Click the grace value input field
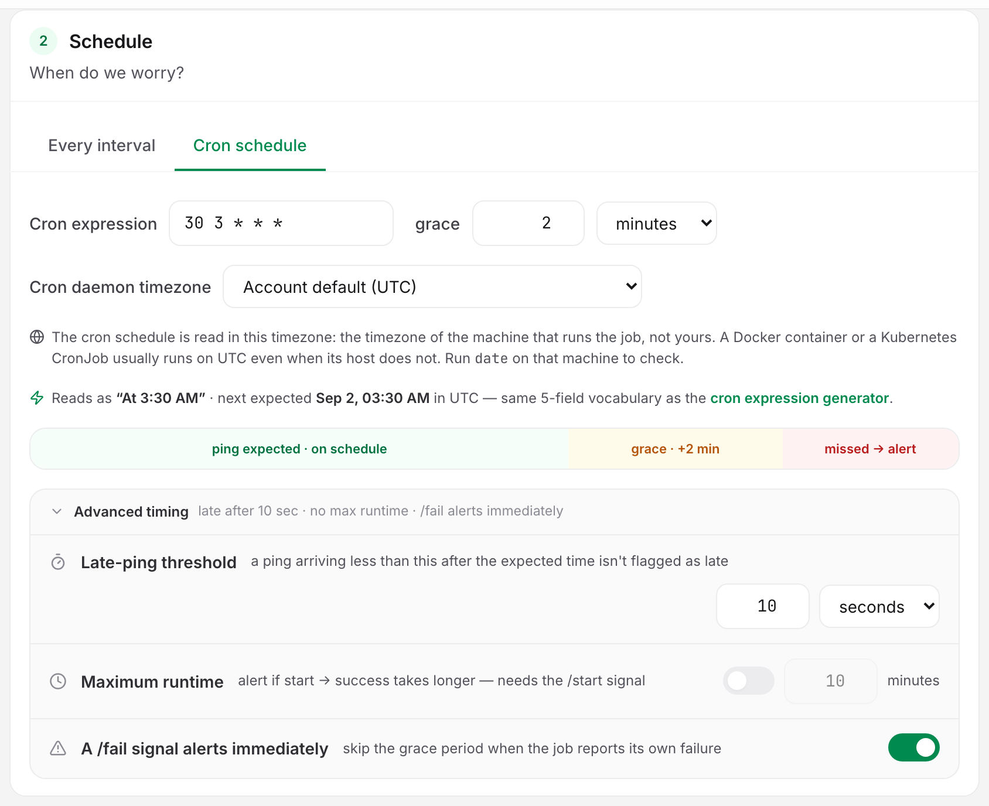Screen dimensions: 989x806 528,223
